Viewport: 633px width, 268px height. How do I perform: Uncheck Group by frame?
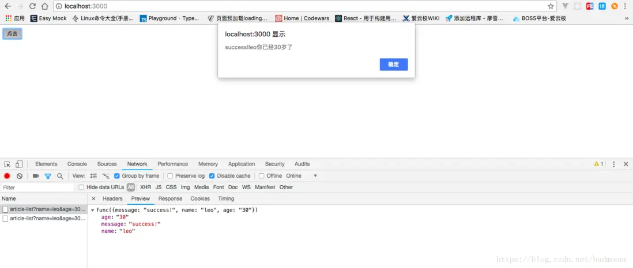coord(117,176)
